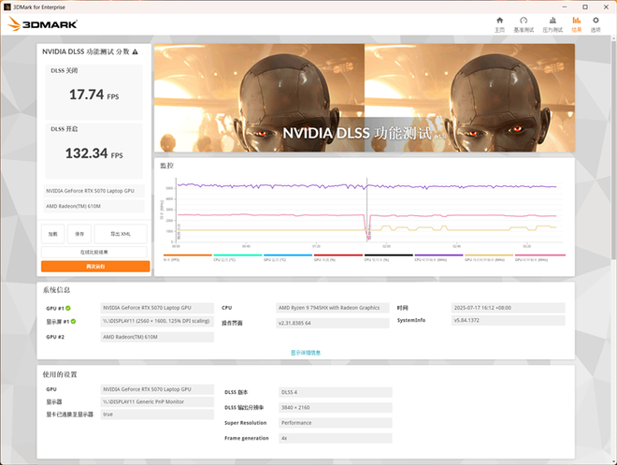Toggle the orange FPS legend series
Screen dimensions: 617x465
187,254
